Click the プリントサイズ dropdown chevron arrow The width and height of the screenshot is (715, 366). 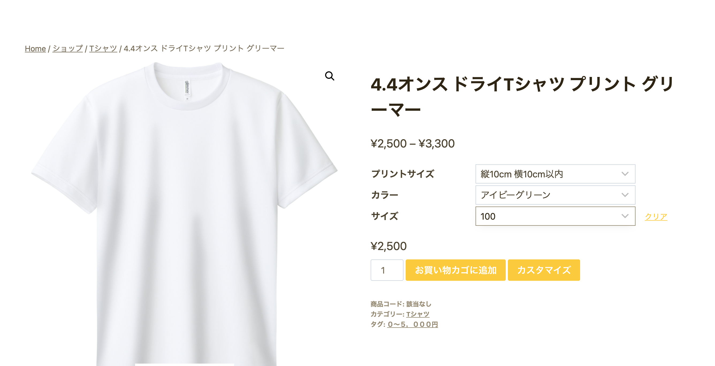pos(625,174)
